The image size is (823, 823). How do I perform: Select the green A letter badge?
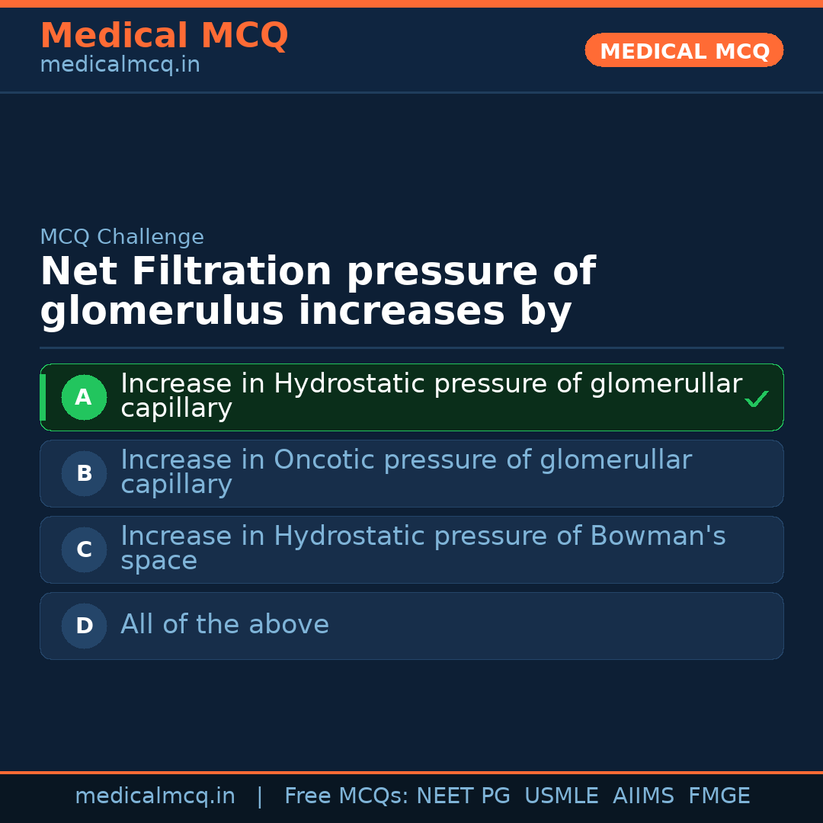[84, 397]
